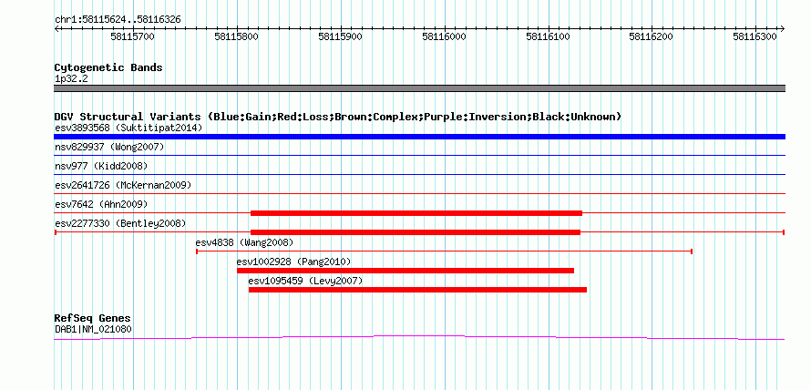Click ruler coordinate 58116300
Image resolution: width=811 pixels, height=390 pixels.
click(x=755, y=36)
